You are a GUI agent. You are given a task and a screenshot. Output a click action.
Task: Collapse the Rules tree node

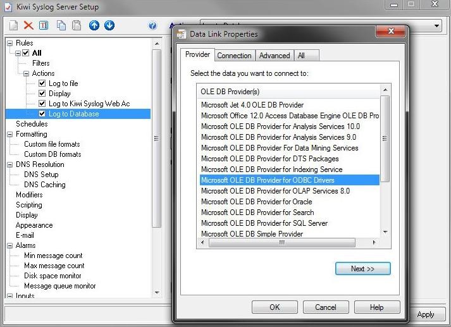(x=9, y=43)
